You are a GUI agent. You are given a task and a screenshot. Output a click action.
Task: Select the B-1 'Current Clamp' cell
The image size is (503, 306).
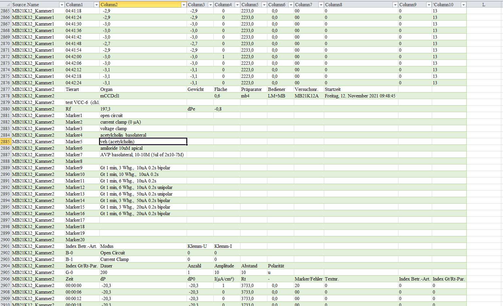click(143, 259)
